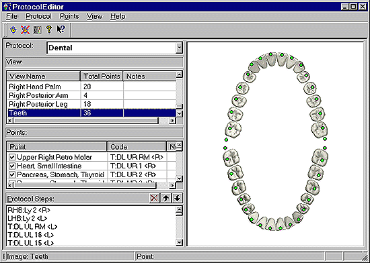Click down arrow of View list scrollbar
370x263 pixels.
[180, 114]
